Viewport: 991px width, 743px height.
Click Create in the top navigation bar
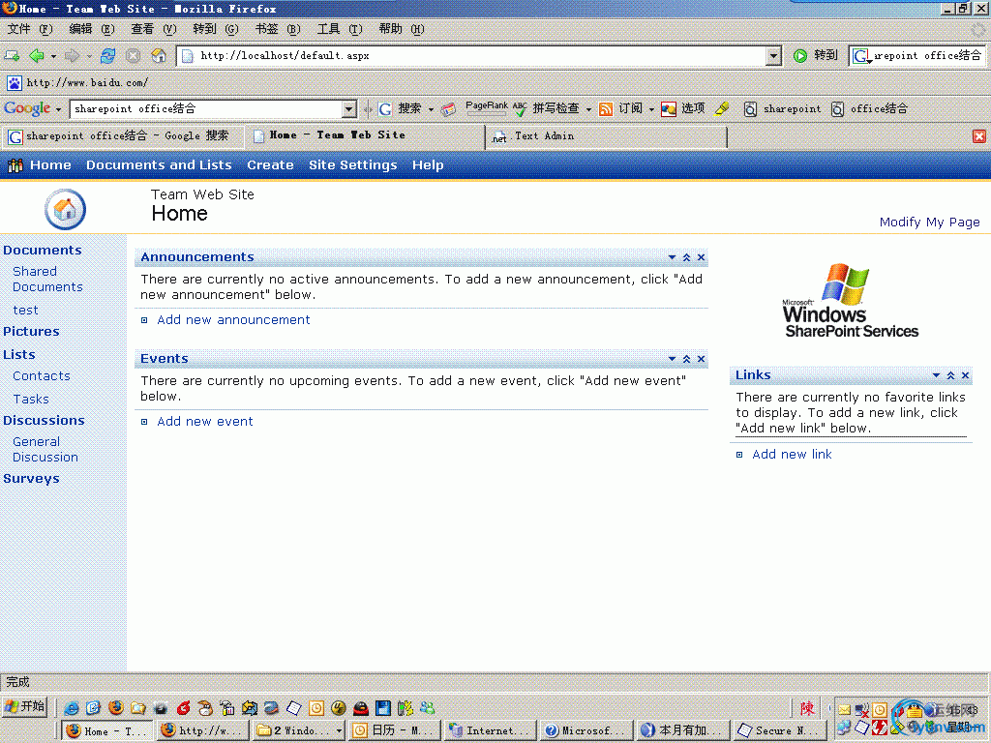[x=270, y=164]
